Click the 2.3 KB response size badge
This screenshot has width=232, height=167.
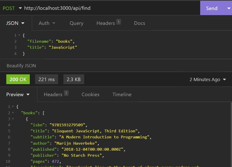[x=73, y=79]
